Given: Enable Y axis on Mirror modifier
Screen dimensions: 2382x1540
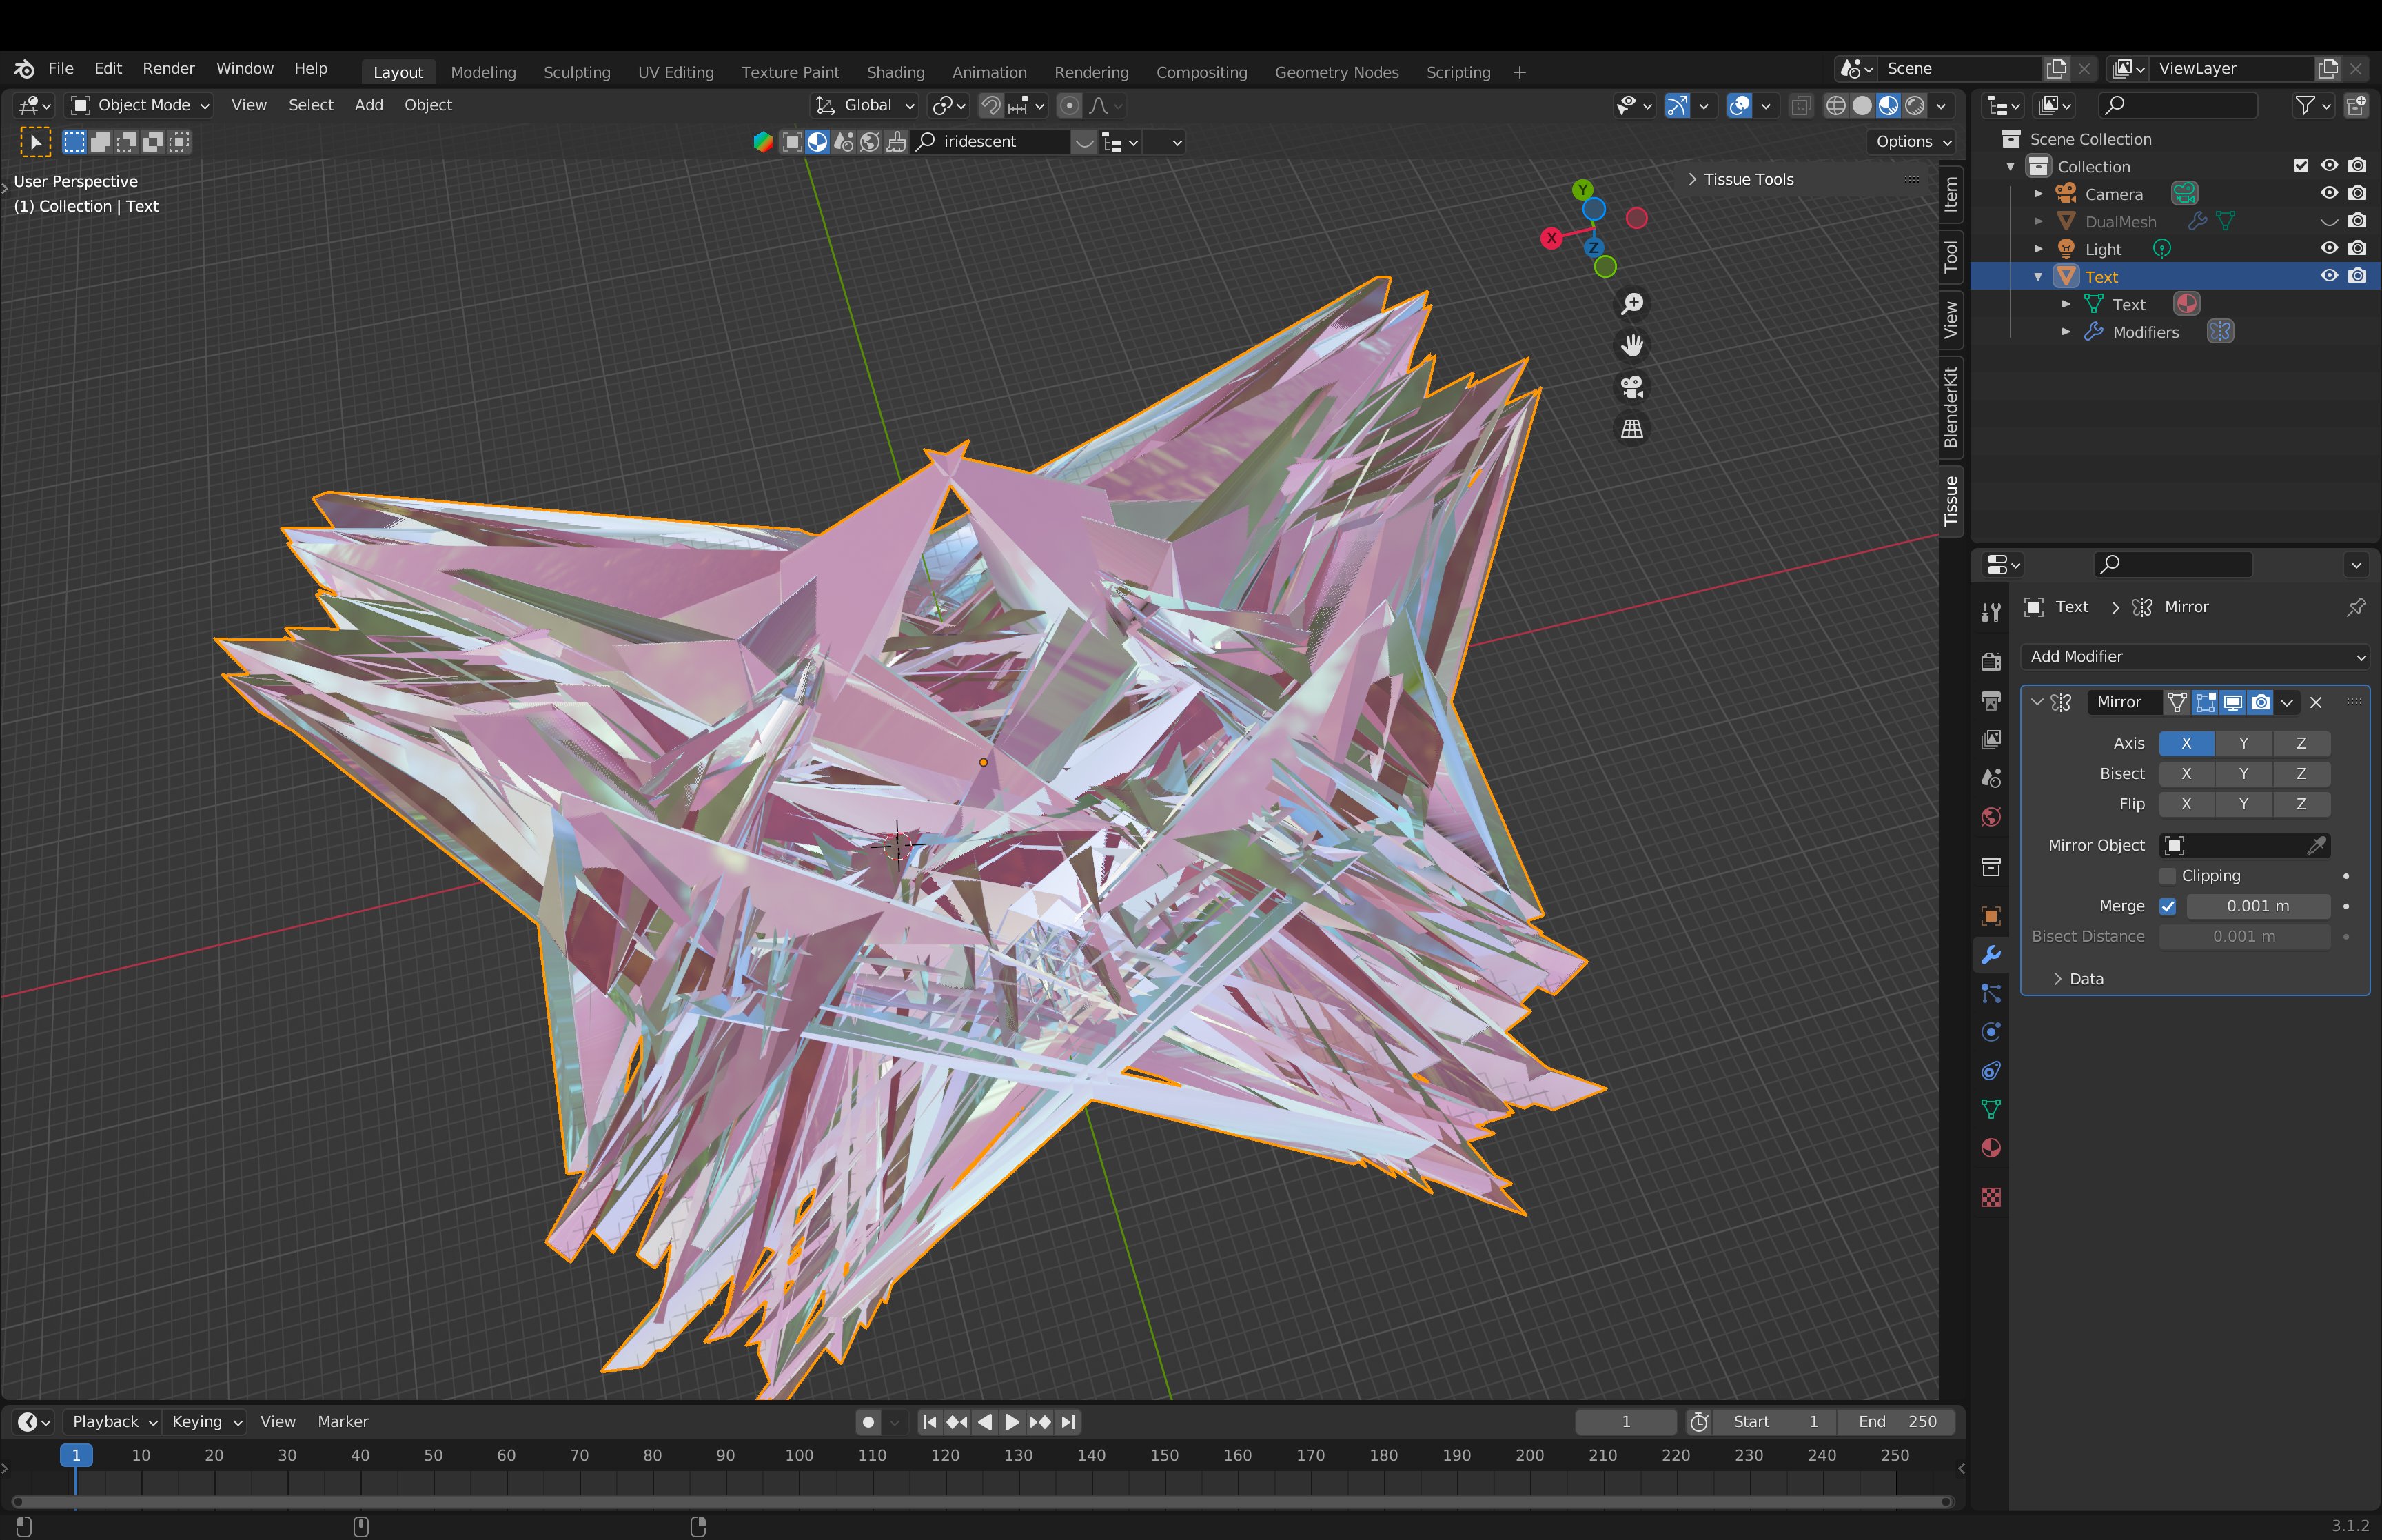Looking at the screenshot, I should (x=2243, y=743).
